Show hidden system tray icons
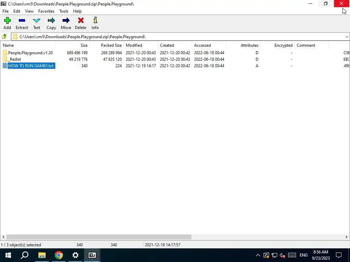Image resolution: width=350 pixels, height=262 pixels. (258, 255)
